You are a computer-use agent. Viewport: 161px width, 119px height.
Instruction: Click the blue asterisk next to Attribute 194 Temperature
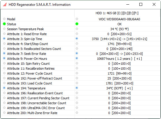[4, 88]
